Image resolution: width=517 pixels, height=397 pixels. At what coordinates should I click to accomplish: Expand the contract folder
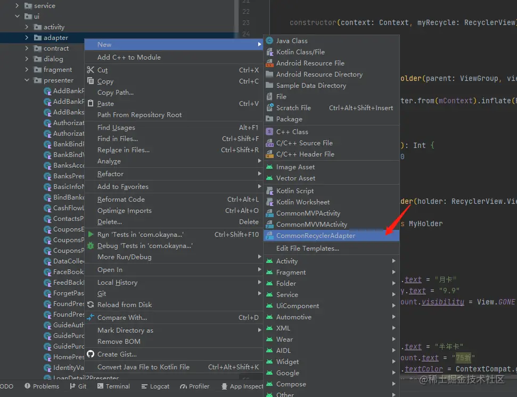pyautogui.click(x=27, y=48)
